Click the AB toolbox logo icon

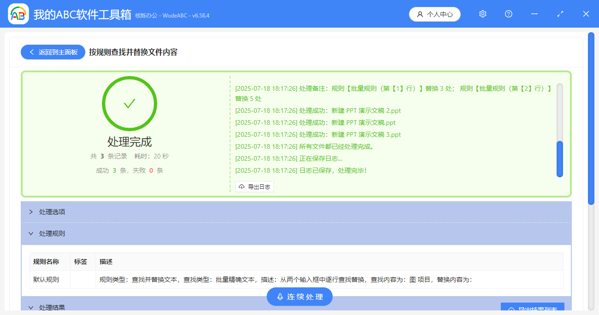tap(18, 14)
